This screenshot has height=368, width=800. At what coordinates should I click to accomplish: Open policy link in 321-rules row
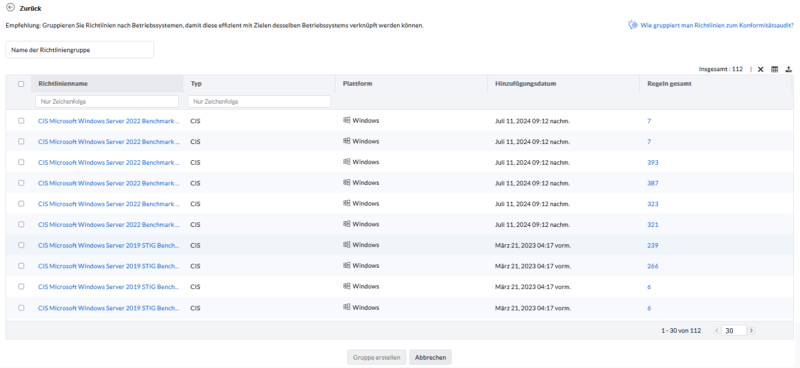pos(109,225)
